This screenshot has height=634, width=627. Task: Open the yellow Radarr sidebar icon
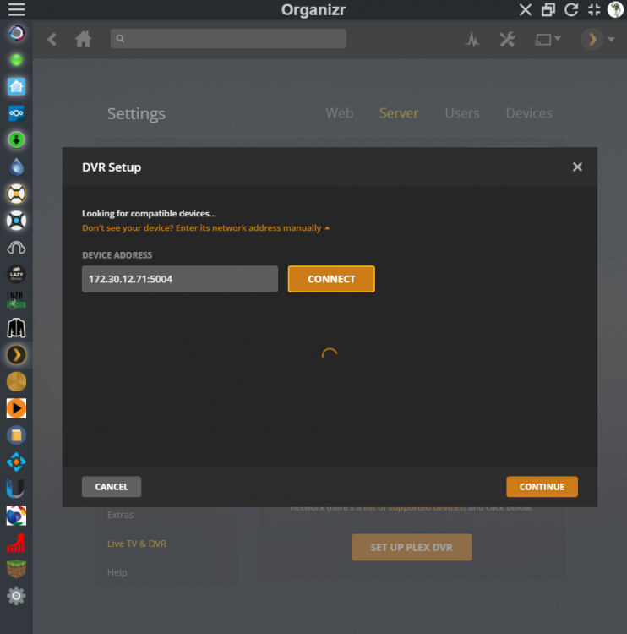(x=17, y=194)
